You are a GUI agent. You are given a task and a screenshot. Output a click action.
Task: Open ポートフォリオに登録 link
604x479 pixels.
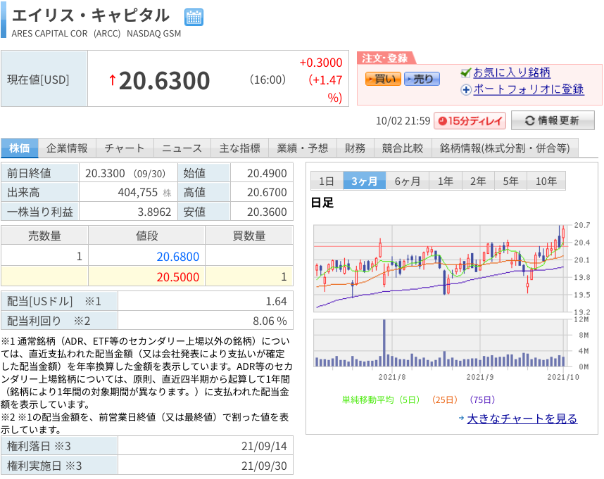point(529,89)
